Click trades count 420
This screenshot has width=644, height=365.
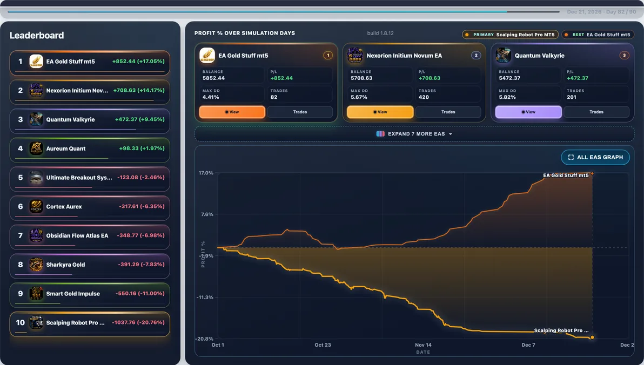424,97
